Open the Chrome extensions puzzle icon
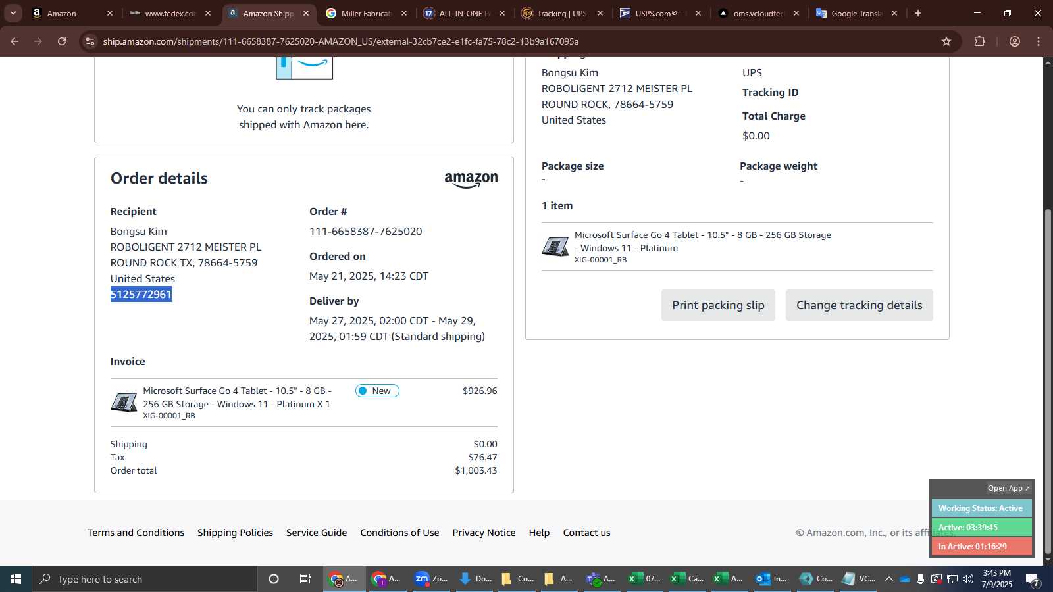 click(979, 41)
